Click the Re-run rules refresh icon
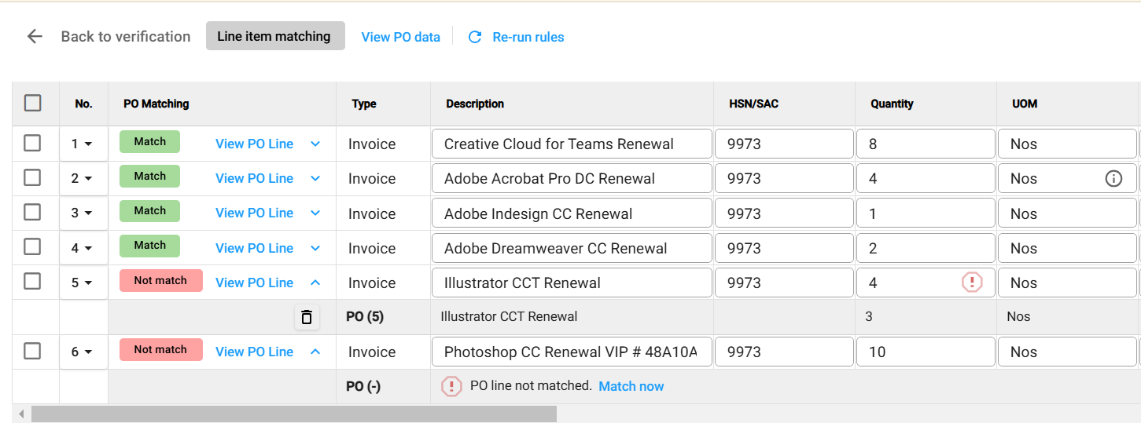This screenshot has width=1141, height=423. click(x=474, y=37)
